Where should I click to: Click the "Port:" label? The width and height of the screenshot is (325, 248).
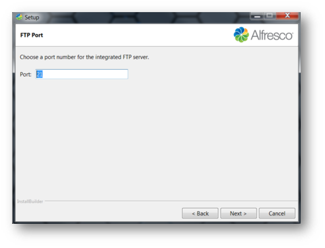tap(25, 74)
